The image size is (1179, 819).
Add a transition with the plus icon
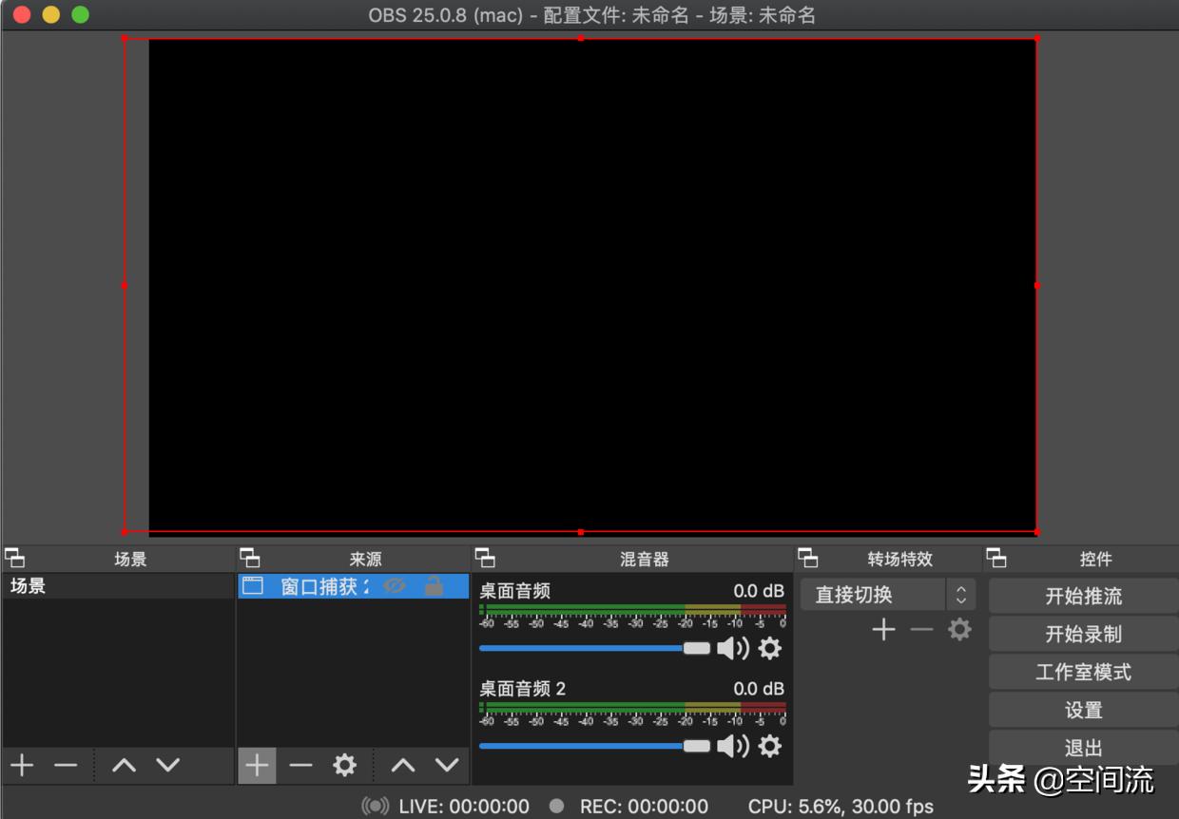click(x=883, y=630)
